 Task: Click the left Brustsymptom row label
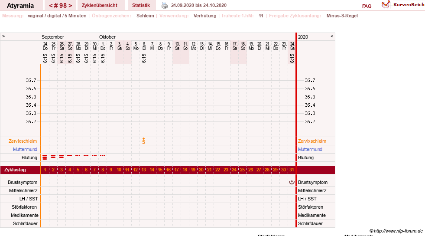[23, 182]
